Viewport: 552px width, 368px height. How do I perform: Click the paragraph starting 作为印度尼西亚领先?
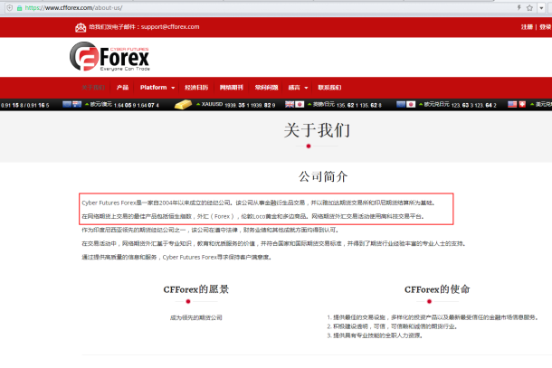pos(211,230)
